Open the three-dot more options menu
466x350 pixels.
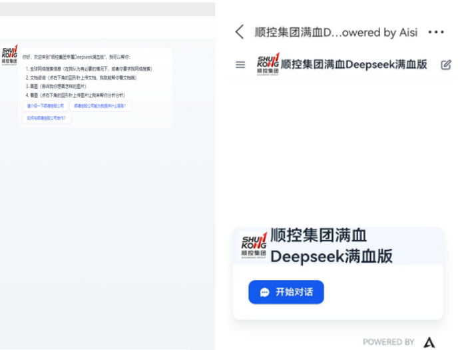click(x=436, y=32)
